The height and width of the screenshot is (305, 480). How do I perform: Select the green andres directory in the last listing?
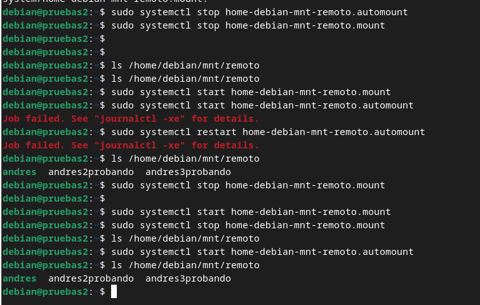tap(19, 278)
